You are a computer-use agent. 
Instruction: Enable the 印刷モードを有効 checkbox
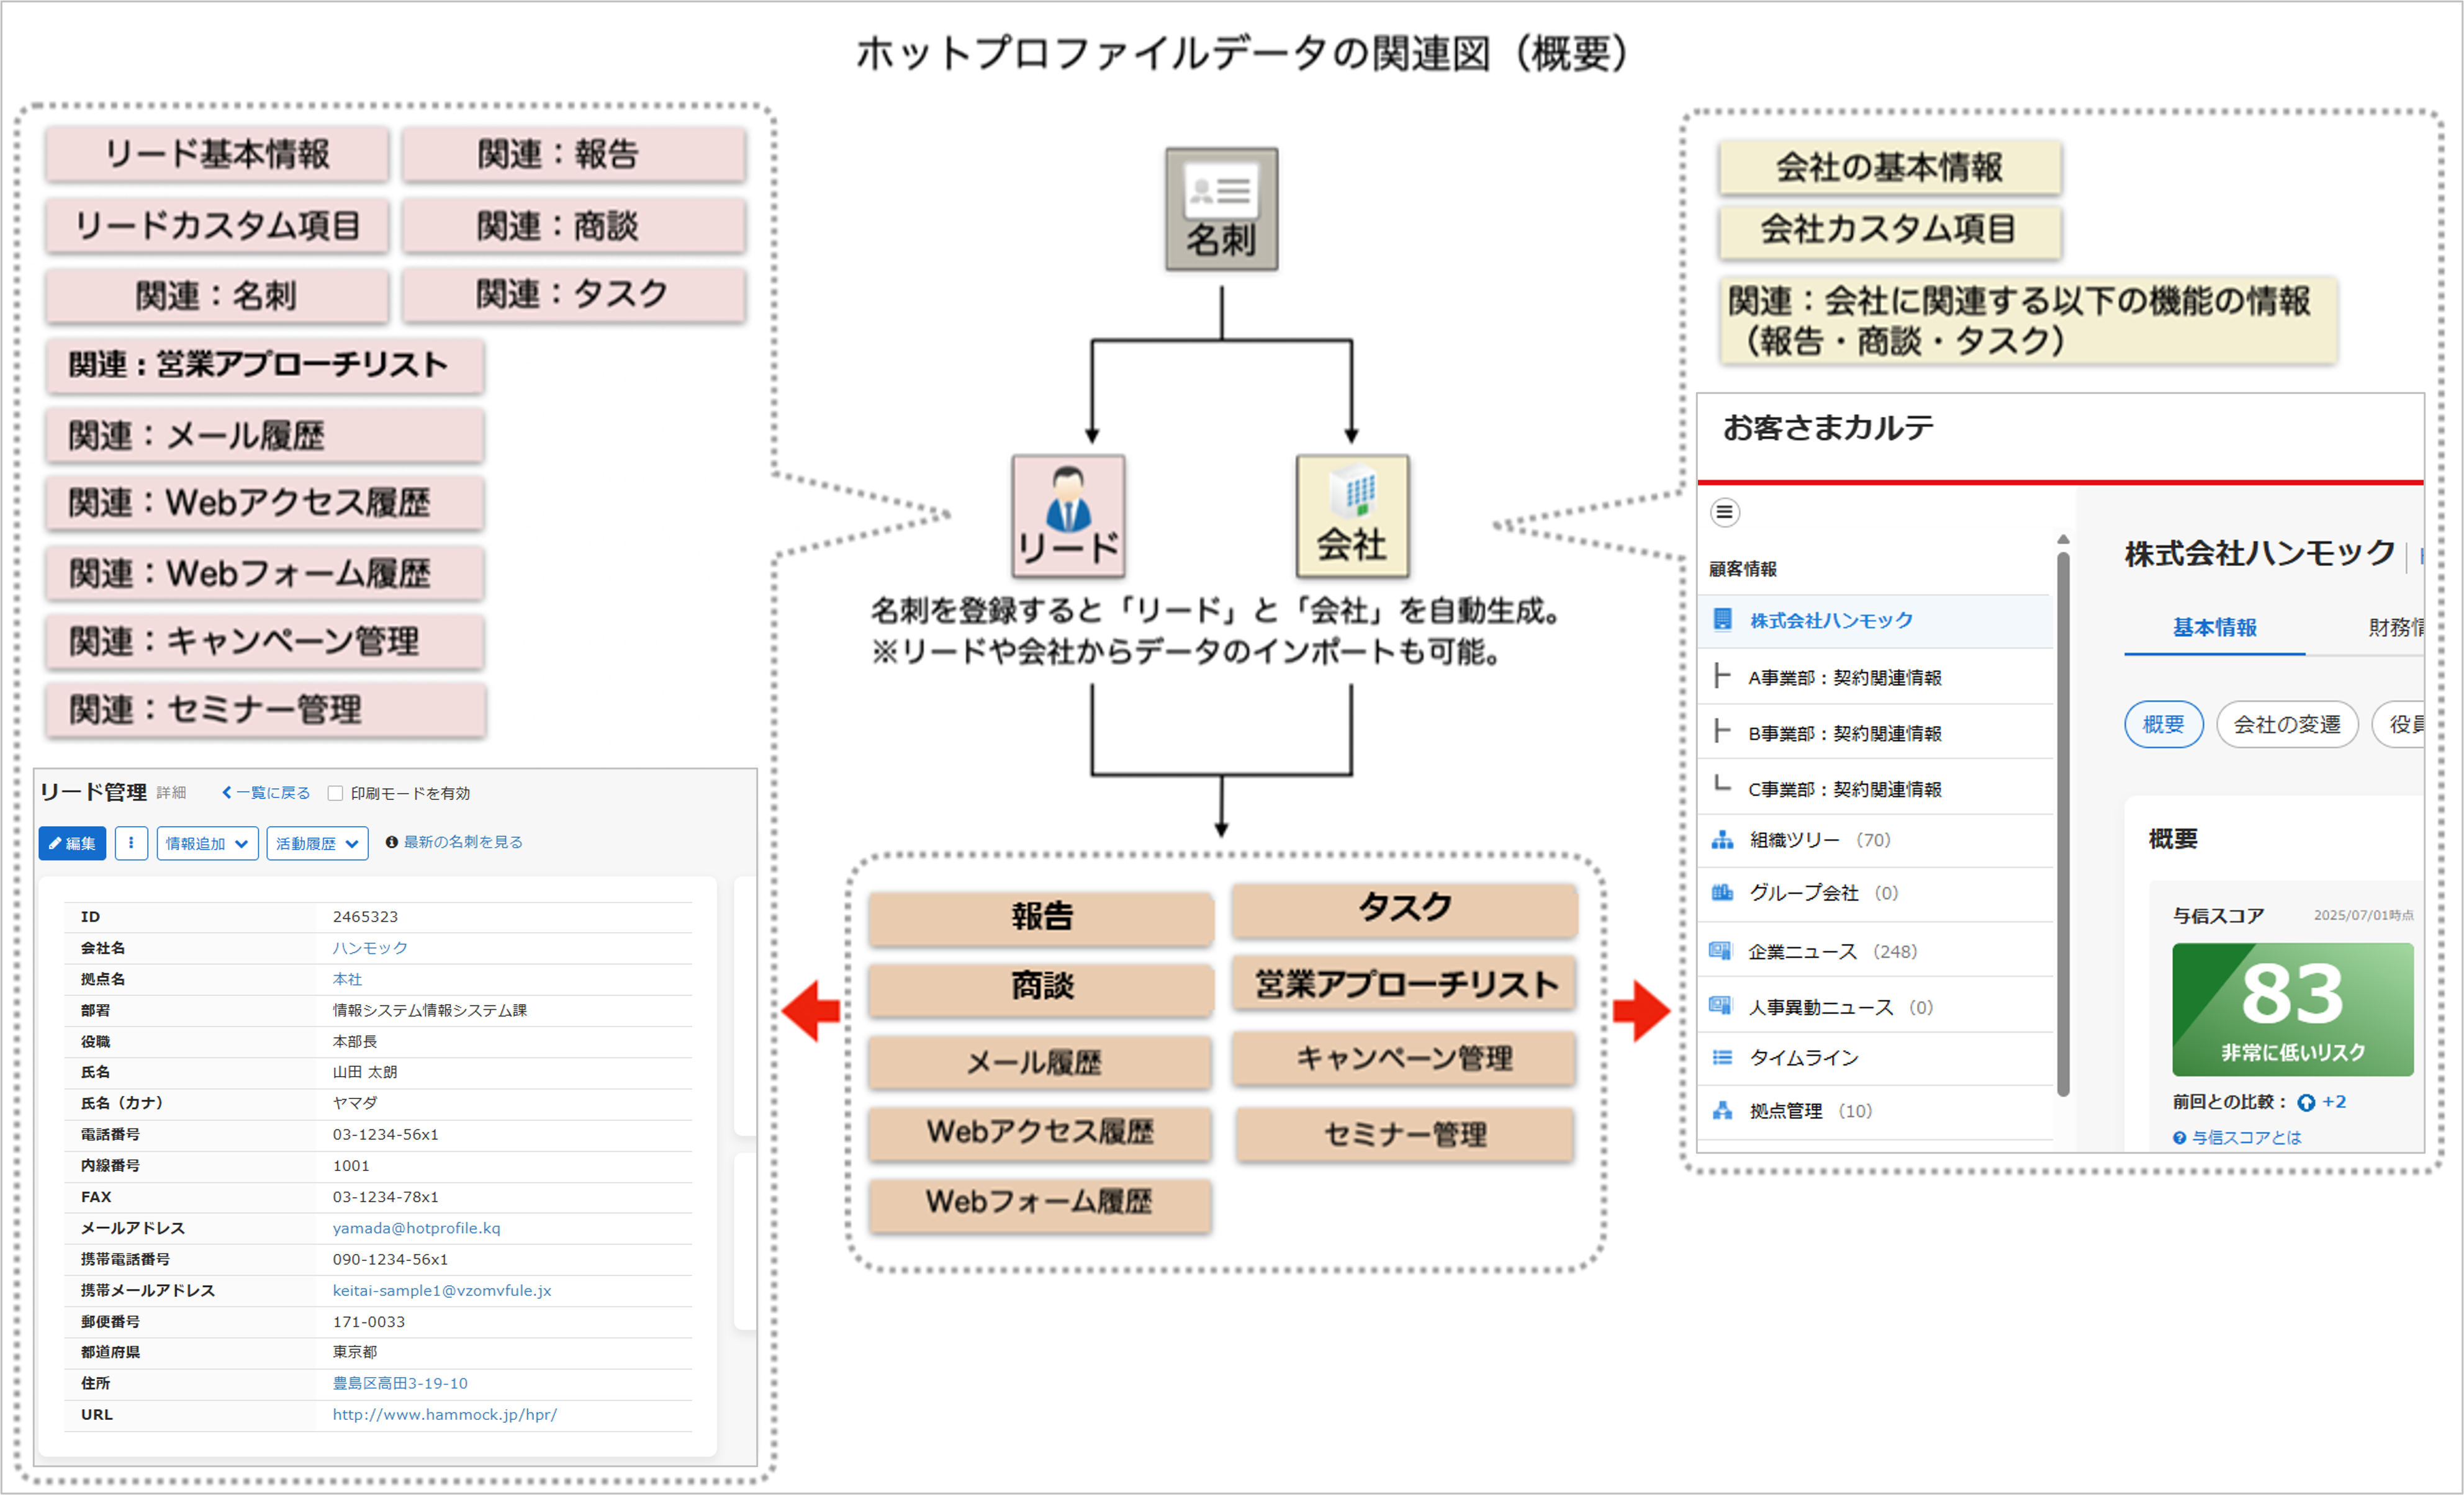point(336,792)
